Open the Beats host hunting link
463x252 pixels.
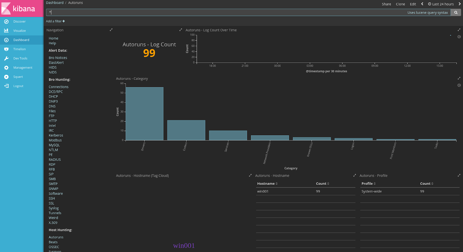(53, 242)
